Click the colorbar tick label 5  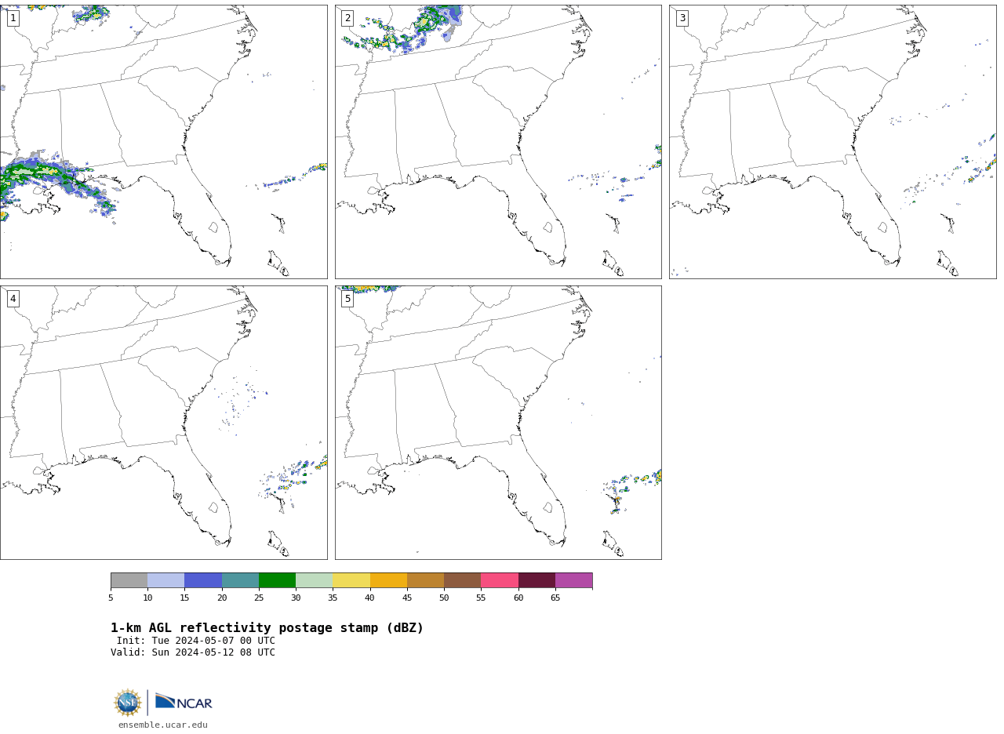(111, 598)
